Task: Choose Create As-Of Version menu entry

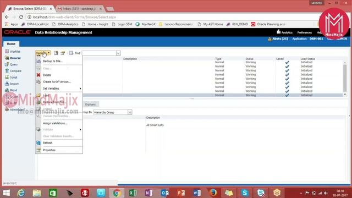Action: coord(57,82)
